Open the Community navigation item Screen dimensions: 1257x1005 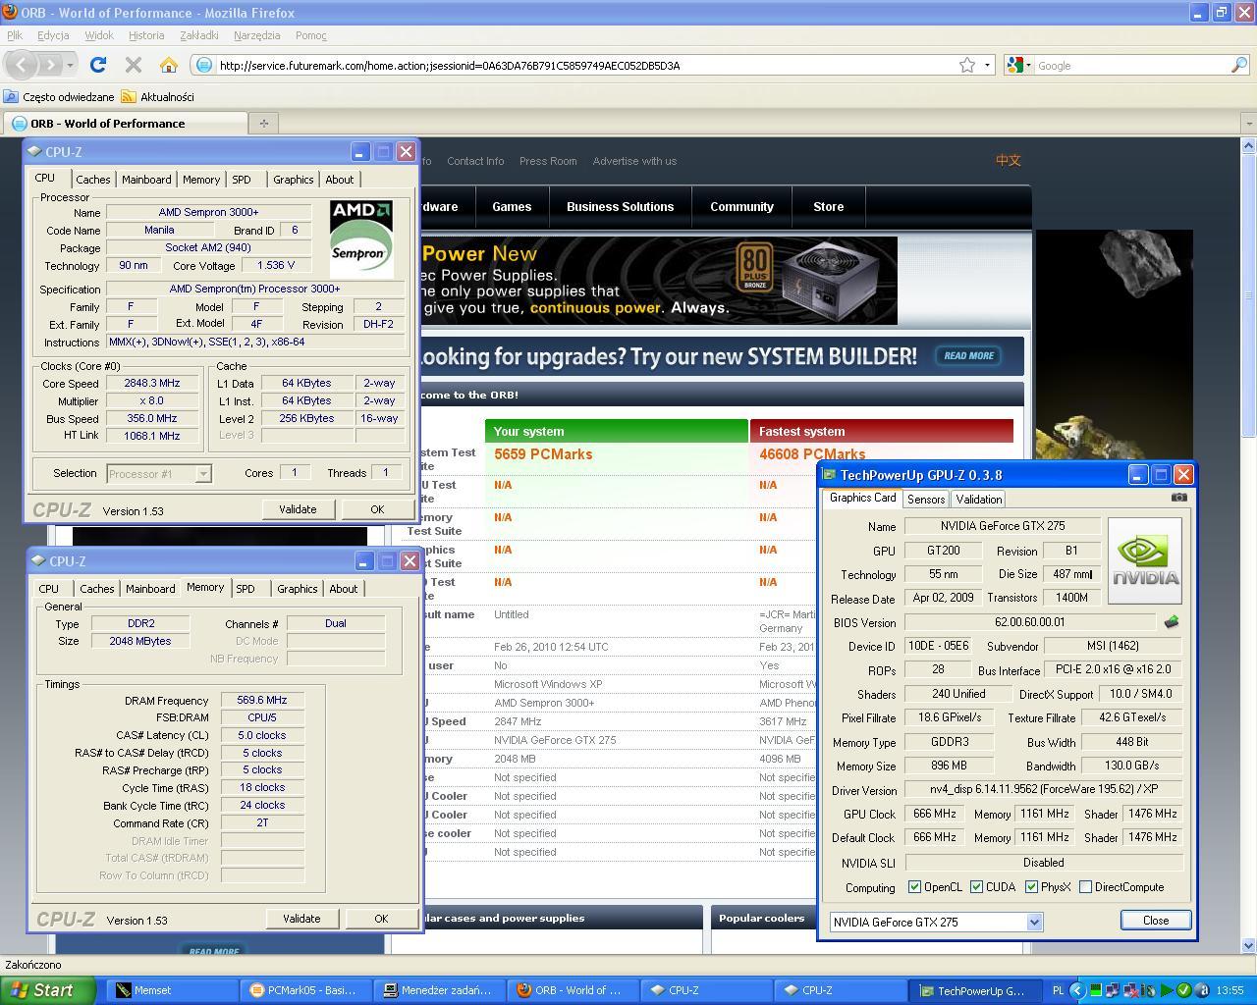click(741, 207)
